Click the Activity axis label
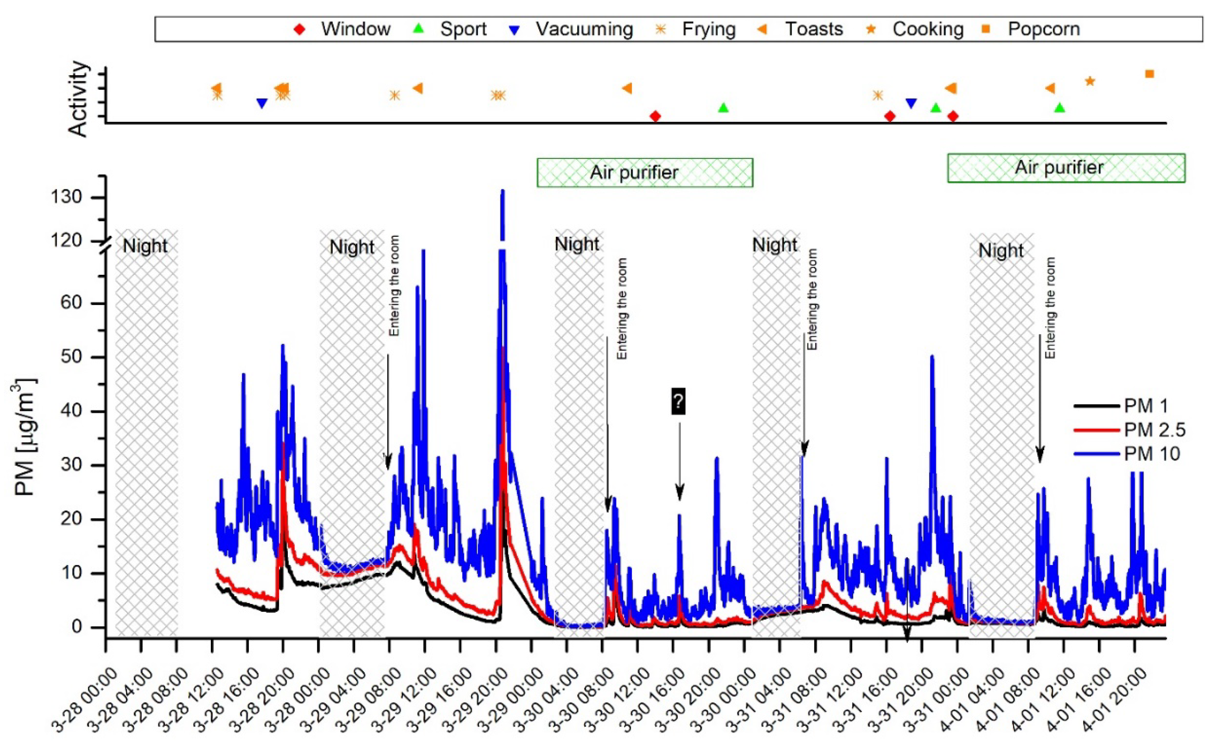Screen dimensions: 1213x746 (x=78, y=99)
